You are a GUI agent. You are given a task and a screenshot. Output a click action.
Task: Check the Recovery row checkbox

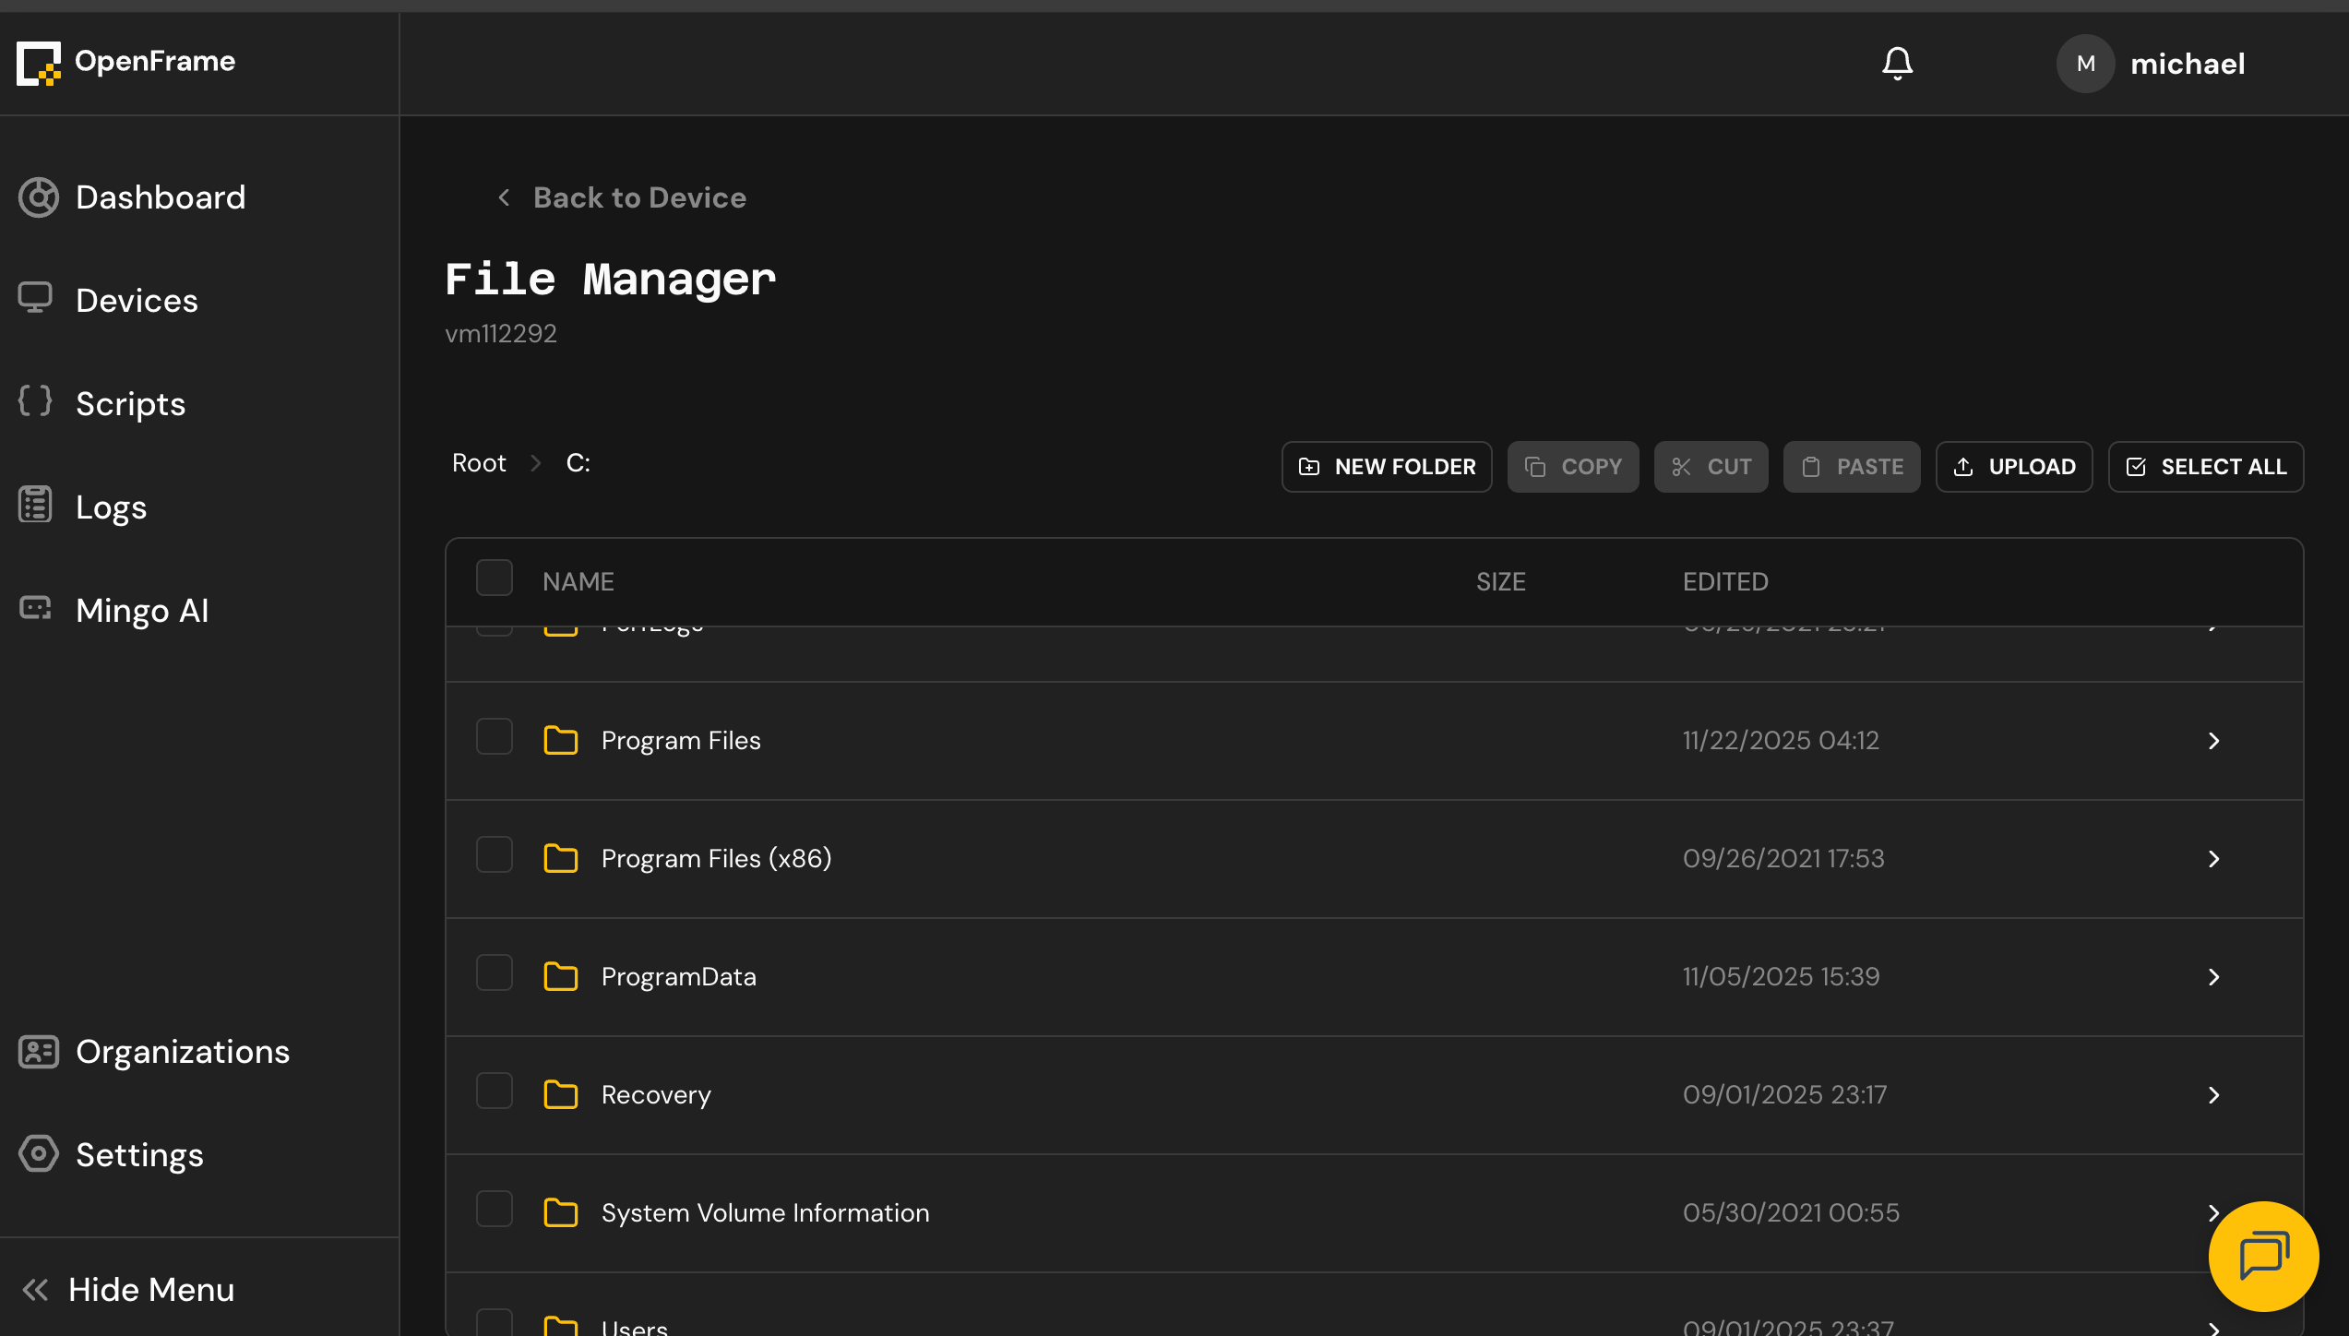pyautogui.click(x=495, y=1091)
